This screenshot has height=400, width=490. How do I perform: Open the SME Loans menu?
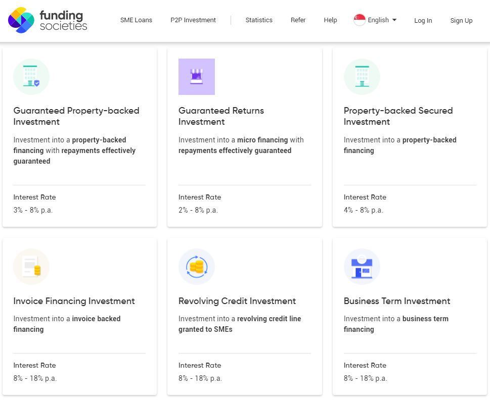coord(136,20)
